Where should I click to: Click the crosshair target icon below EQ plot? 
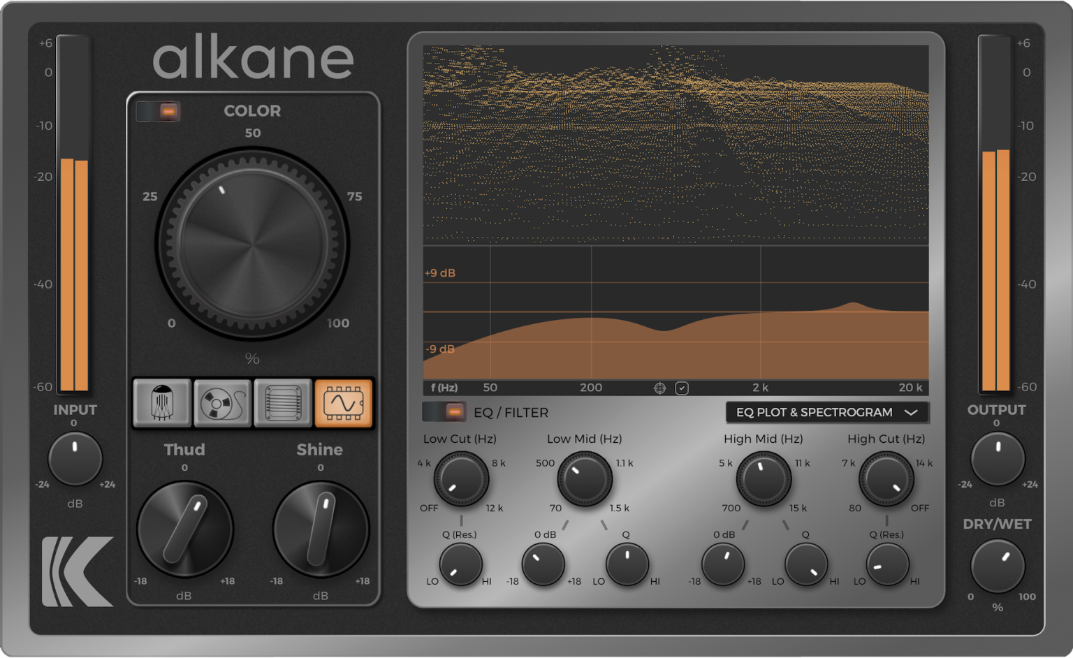pos(659,388)
